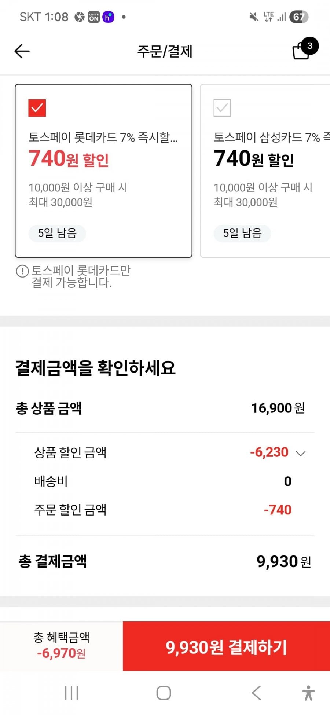This screenshot has height=715, width=330.
Task: Tap the -6,230 product discount value
Action: (269, 452)
